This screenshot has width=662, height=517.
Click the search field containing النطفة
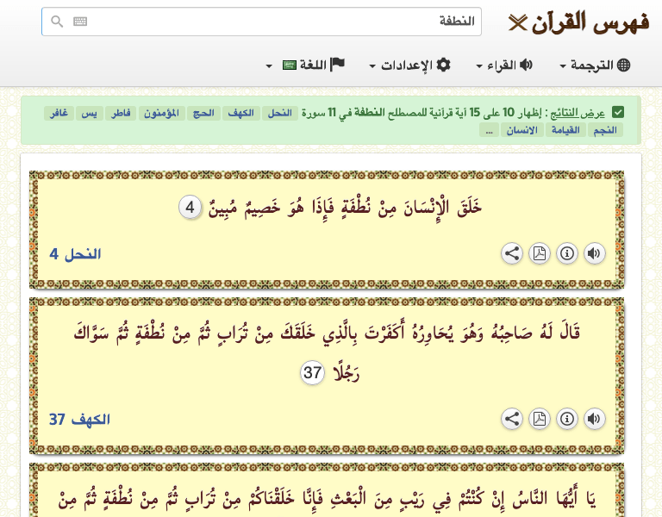tap(276, 22)
